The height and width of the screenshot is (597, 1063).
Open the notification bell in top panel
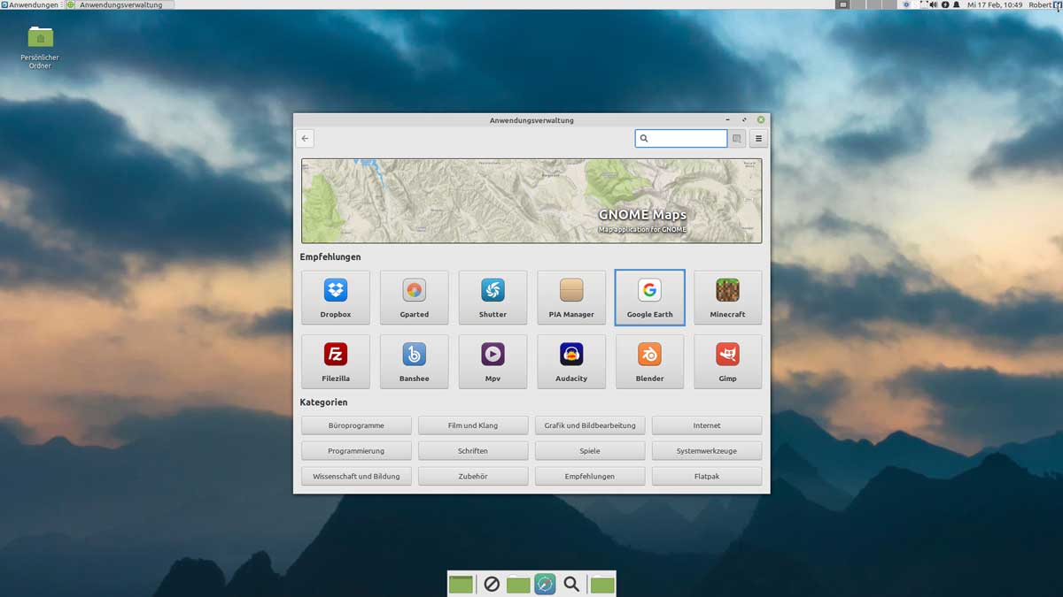(x=957, y=4)
